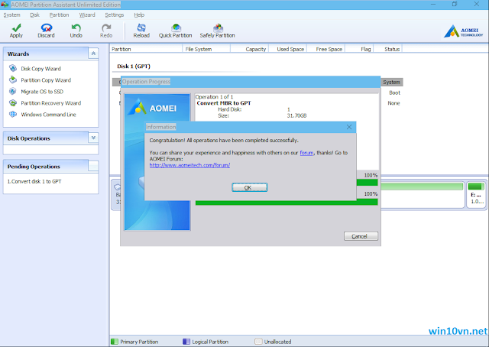Click the forum hyperlink
The height and width of the screenshot is (347, 489).
[x=306, y=153]
